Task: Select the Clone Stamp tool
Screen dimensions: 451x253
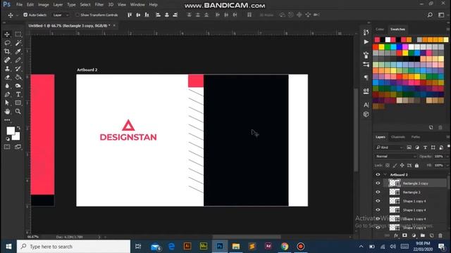Action: point(7,69)
